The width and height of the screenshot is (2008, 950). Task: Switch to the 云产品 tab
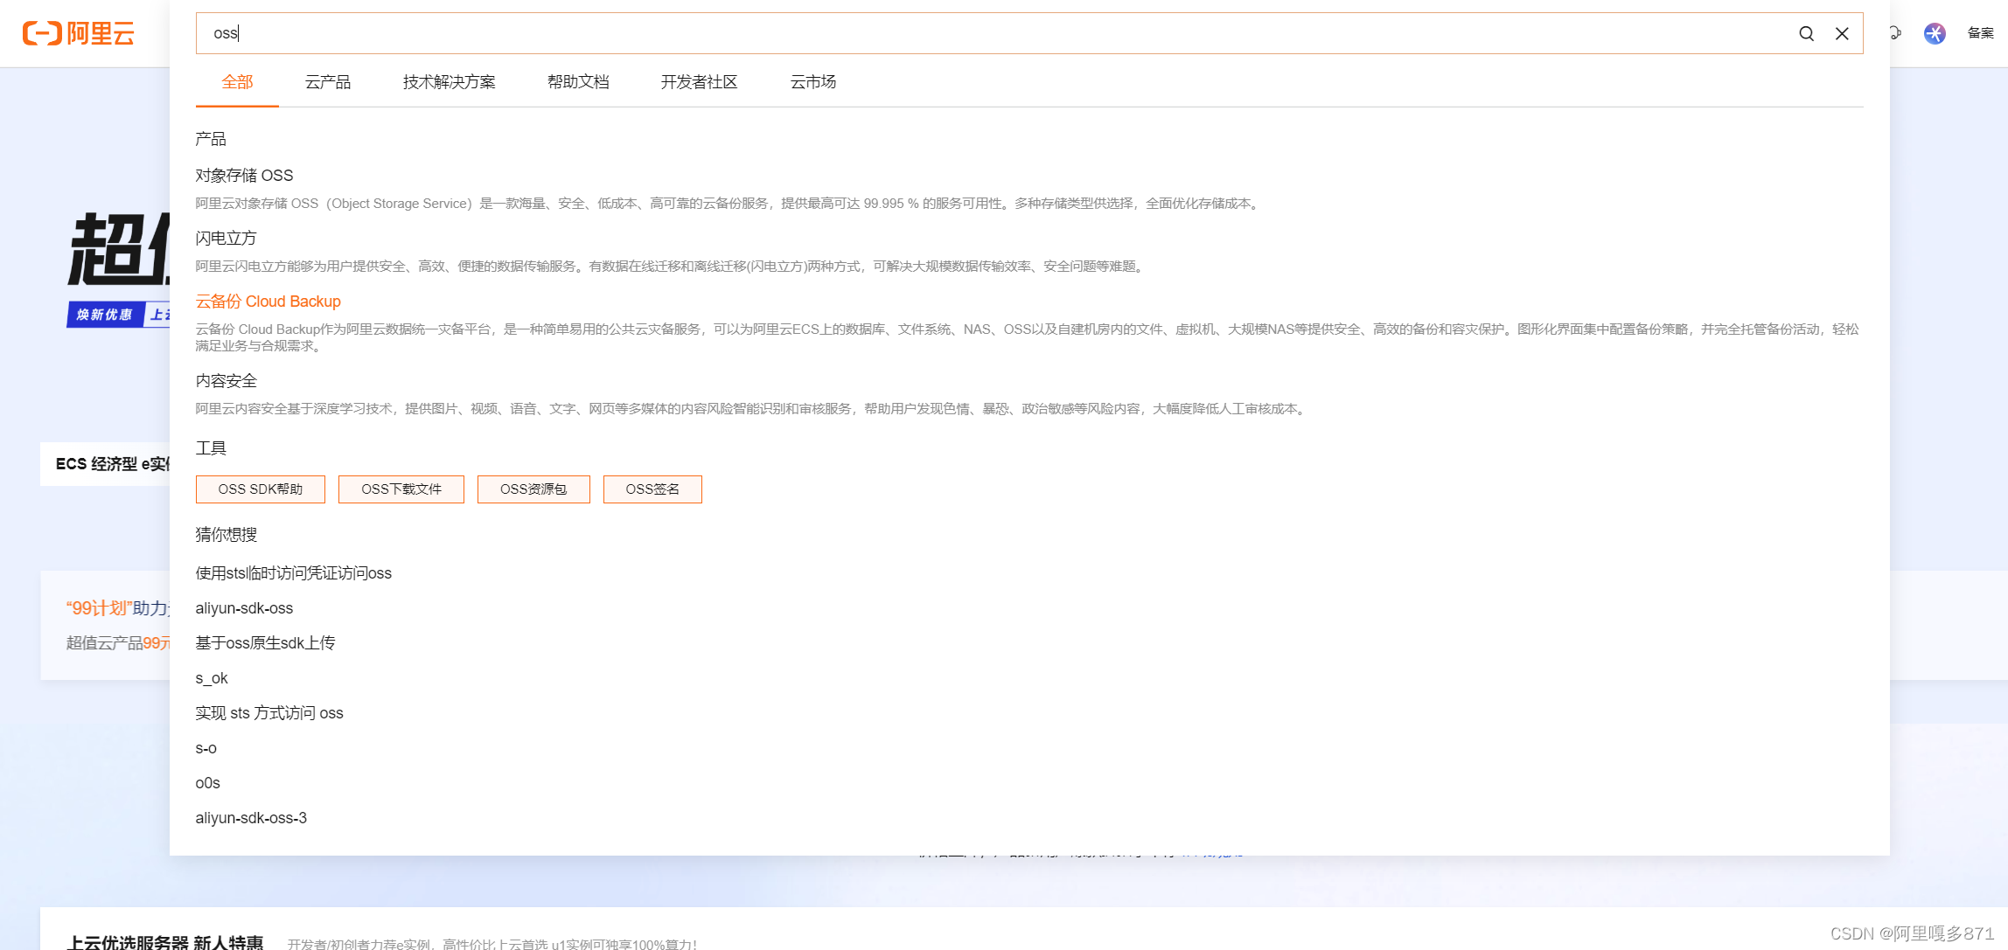click(x=328, y=82)
